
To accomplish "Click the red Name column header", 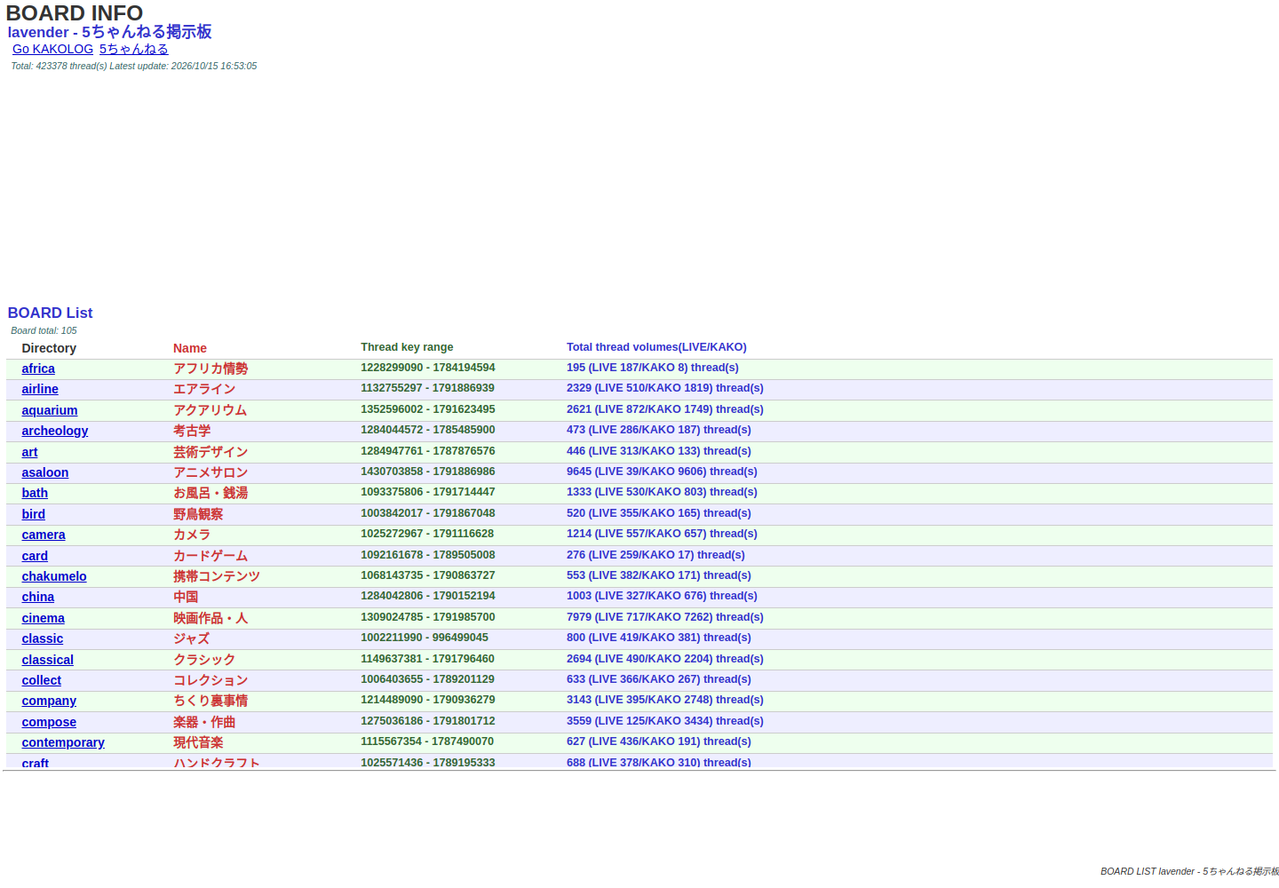I will click(x=190, y=348).
